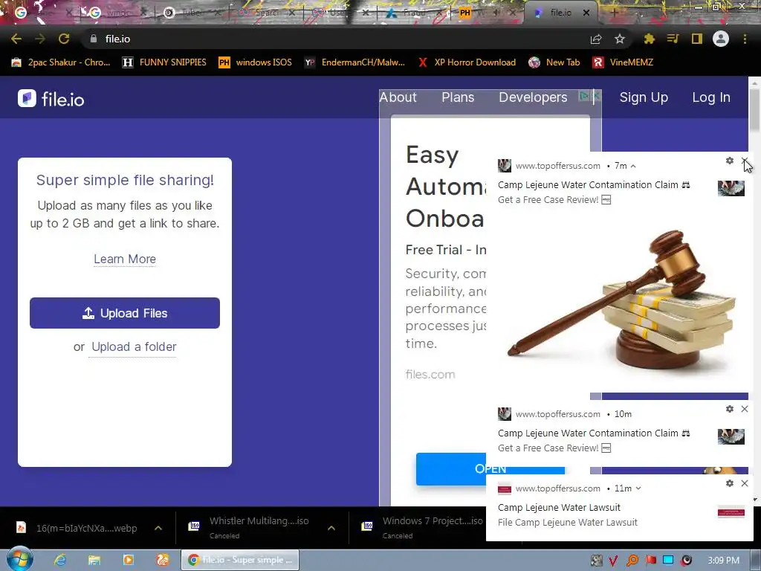Click the Learn More link
This screenshot has width=761, height=571.
click(125, 259)
